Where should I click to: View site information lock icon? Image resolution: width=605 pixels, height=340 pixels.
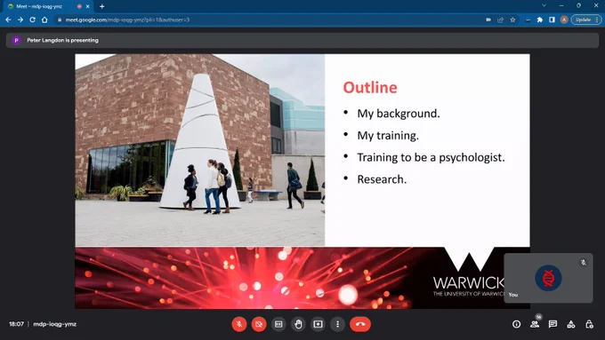coord(60,20)
